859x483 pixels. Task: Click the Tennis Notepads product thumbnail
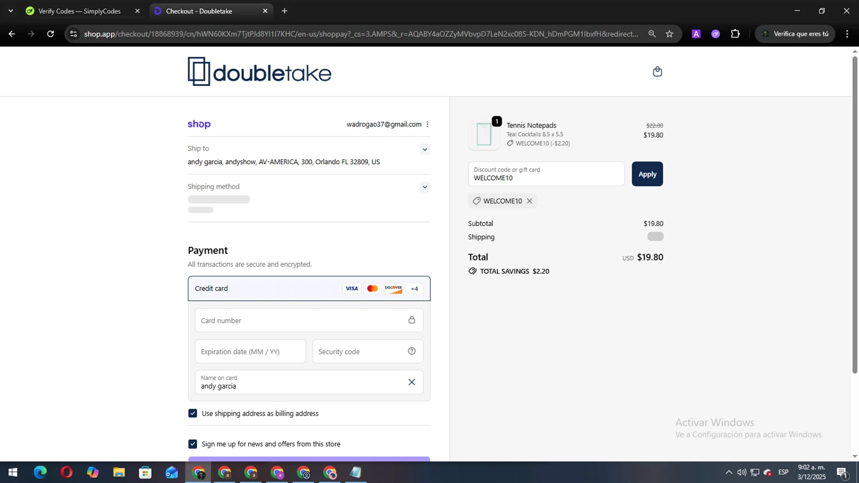484,134
